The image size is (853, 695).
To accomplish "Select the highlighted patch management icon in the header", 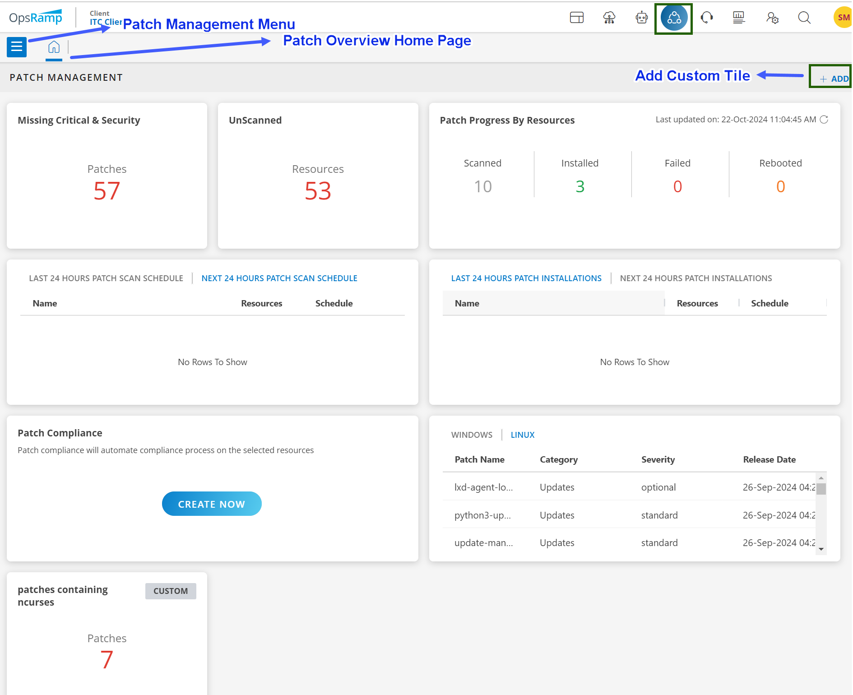I will pos(674,18).
